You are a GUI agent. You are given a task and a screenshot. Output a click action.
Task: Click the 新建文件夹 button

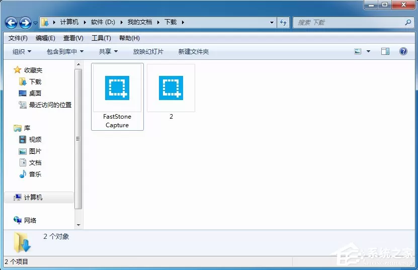[194, 51]
